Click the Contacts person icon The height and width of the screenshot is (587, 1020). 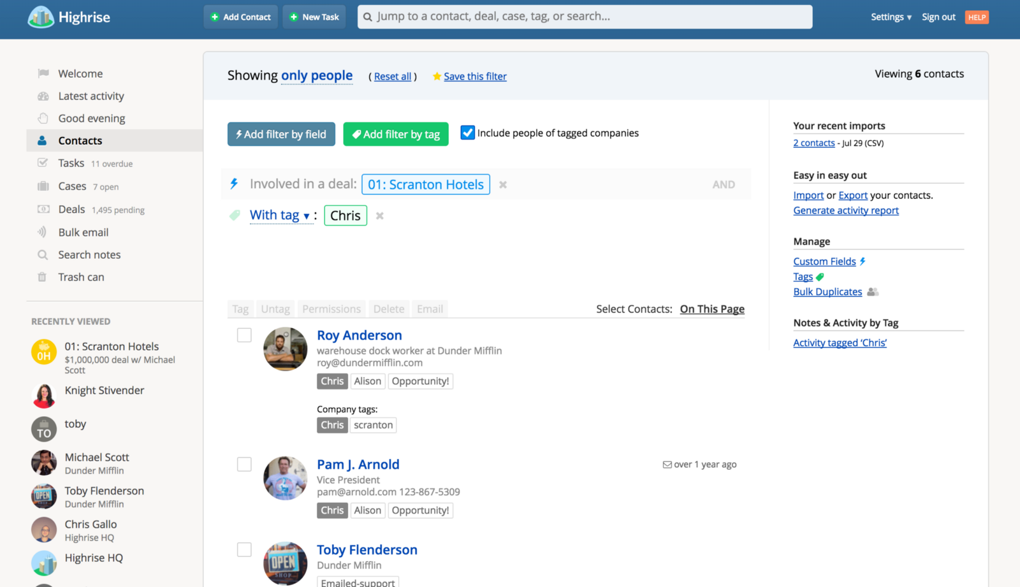click(42, 140)
